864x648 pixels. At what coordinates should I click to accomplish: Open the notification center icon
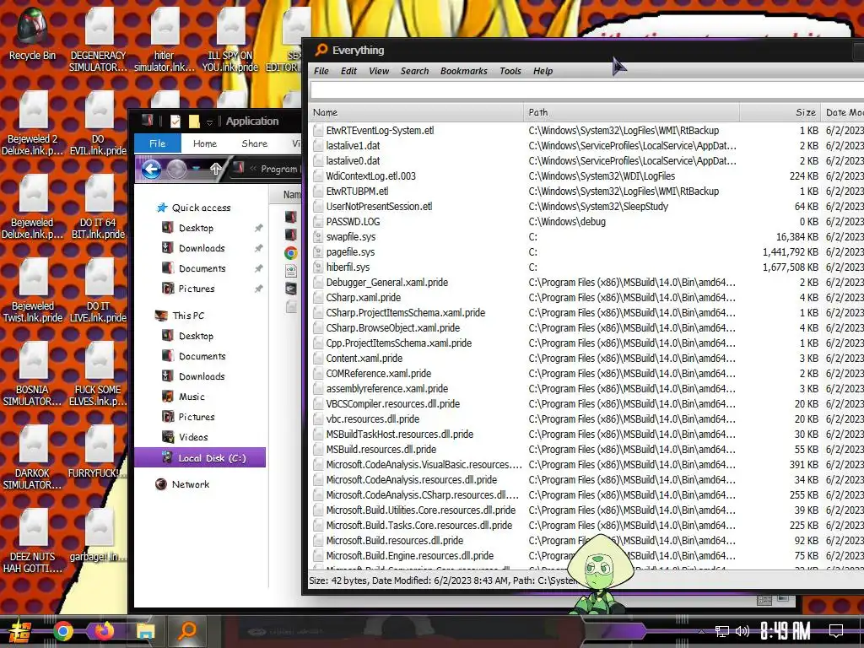click(836, 631)
